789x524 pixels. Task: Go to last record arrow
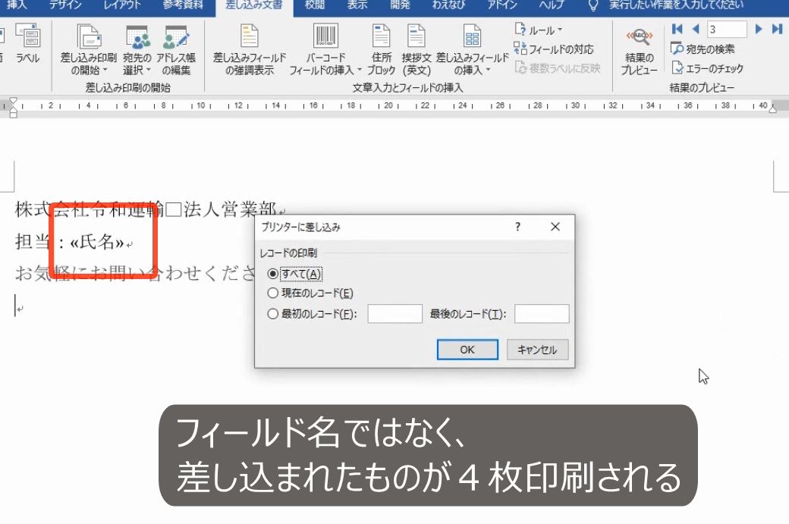[x=777, y=29]
